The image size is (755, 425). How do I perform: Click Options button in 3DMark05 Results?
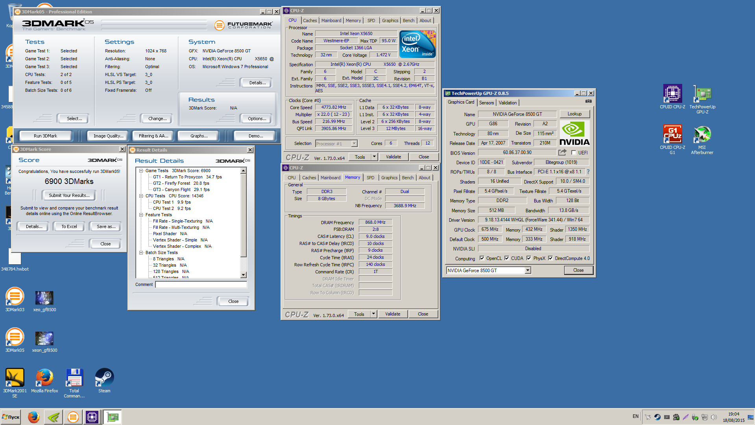(257, 119)
